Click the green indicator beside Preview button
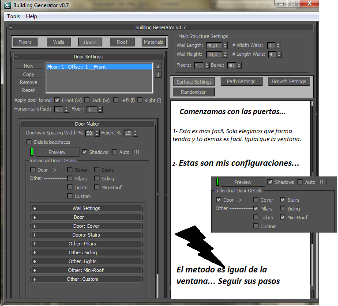 [32, 152]
